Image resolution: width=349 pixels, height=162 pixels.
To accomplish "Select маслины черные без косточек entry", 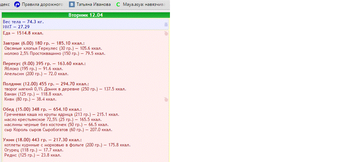I will 56,125.
